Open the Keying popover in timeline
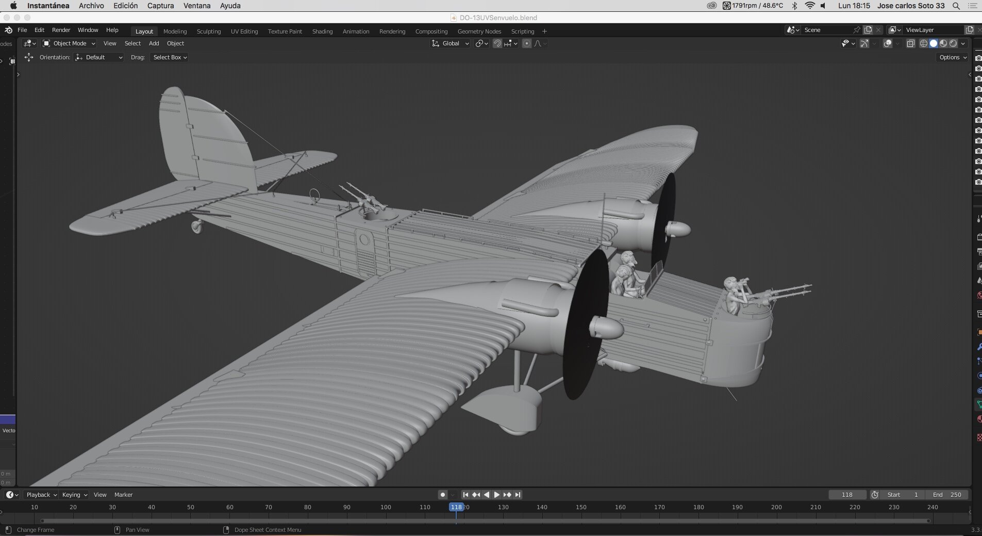 tap(74, 494)
